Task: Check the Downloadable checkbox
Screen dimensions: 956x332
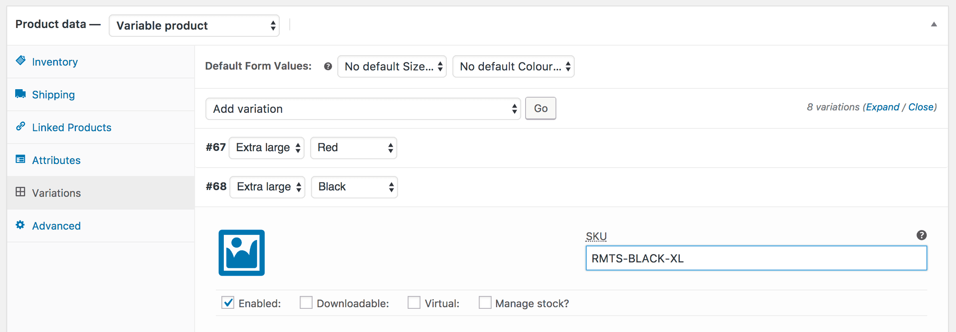Action: click(x=306, y=303)
